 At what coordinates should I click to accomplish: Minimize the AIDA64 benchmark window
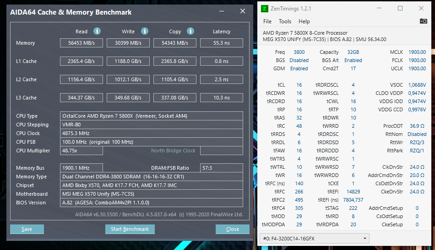(x=222, y=11)
